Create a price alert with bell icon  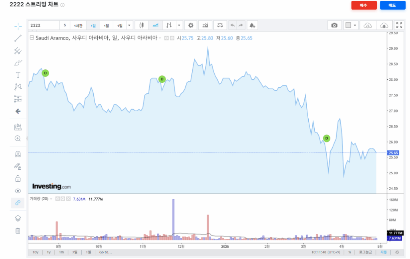pos(252,25)
